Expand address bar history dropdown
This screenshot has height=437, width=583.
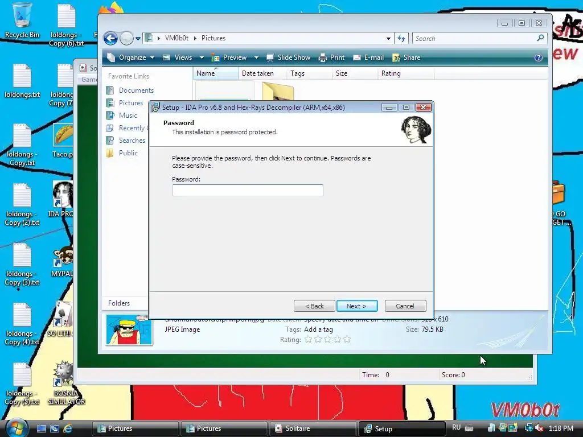tap(388, 38)
